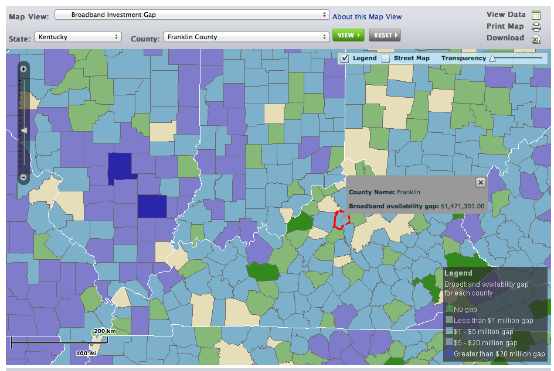Click the zoom slider arrow handle
This screenshot has width=554, height=371.
[x=24, y=130]
